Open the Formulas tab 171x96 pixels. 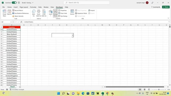33,7
